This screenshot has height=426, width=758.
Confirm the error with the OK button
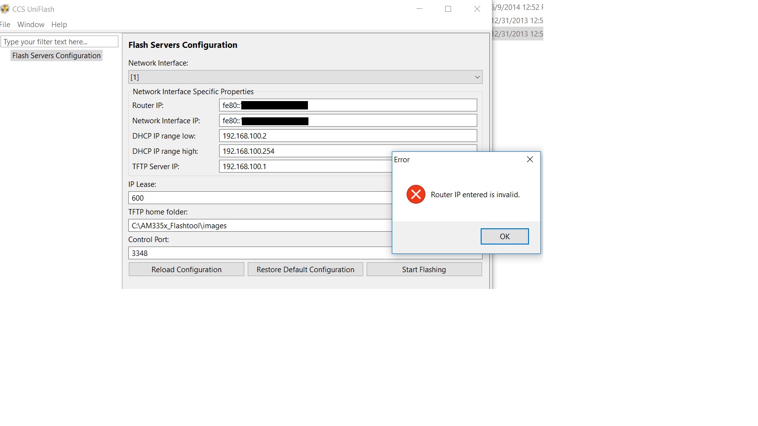point(505,236)
